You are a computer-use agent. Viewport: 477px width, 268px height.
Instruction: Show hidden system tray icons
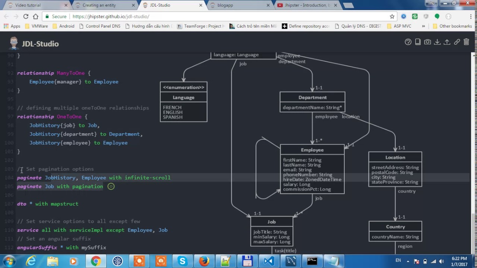(x=408, y=261)
